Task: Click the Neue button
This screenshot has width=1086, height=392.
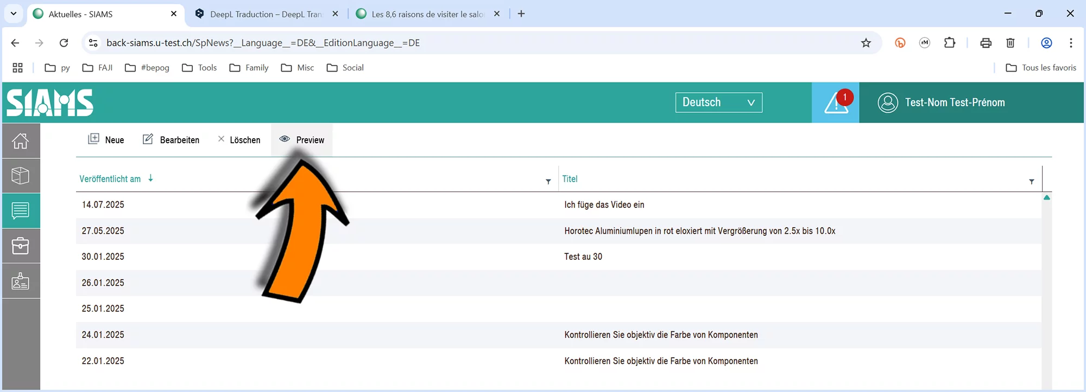Action: pyautogui.click(x=106, y=140)
